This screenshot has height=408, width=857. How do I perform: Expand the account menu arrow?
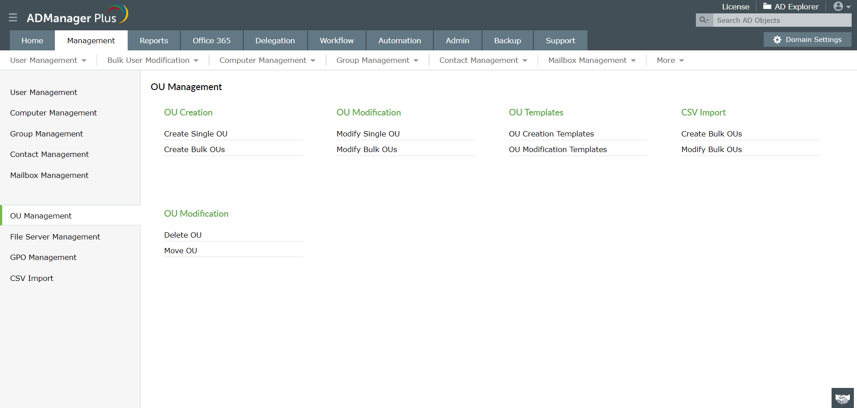849,7
